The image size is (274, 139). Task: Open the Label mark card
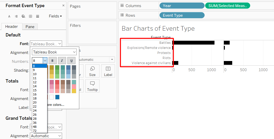pyautogui.click(x=108, y=71)
